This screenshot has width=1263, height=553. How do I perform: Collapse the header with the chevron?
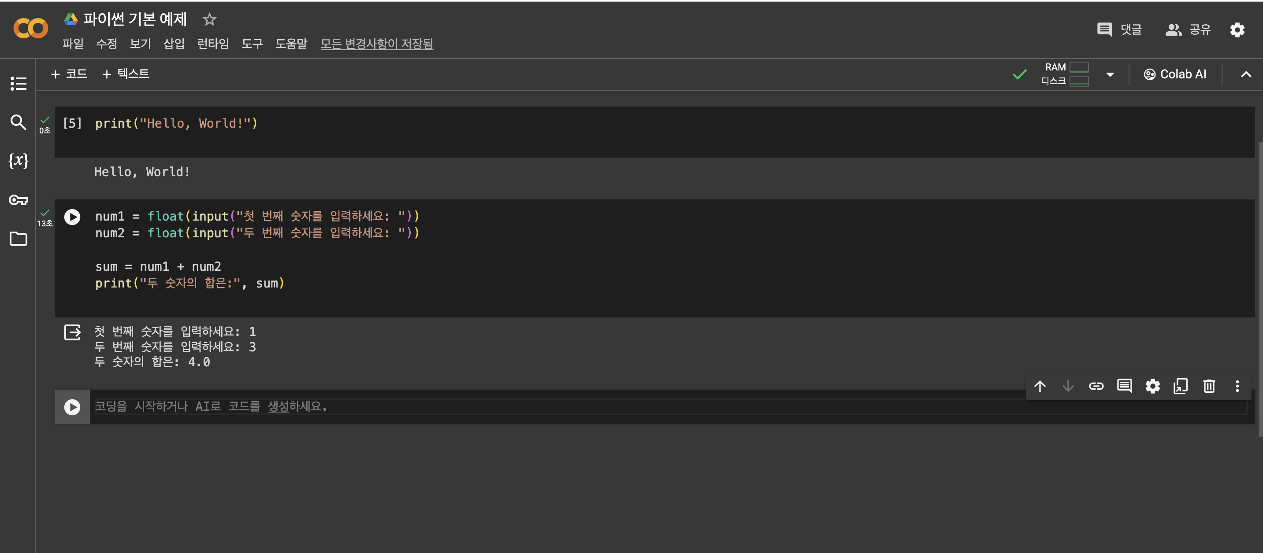1245,74
